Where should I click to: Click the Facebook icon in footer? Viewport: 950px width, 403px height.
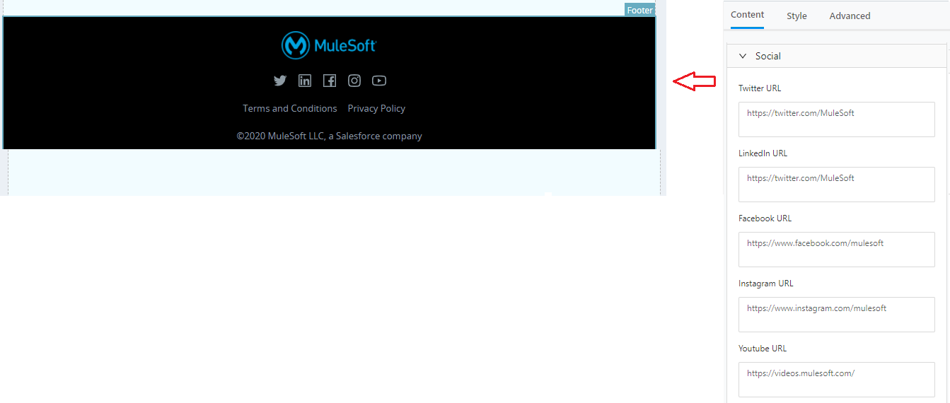click(330, 81)
